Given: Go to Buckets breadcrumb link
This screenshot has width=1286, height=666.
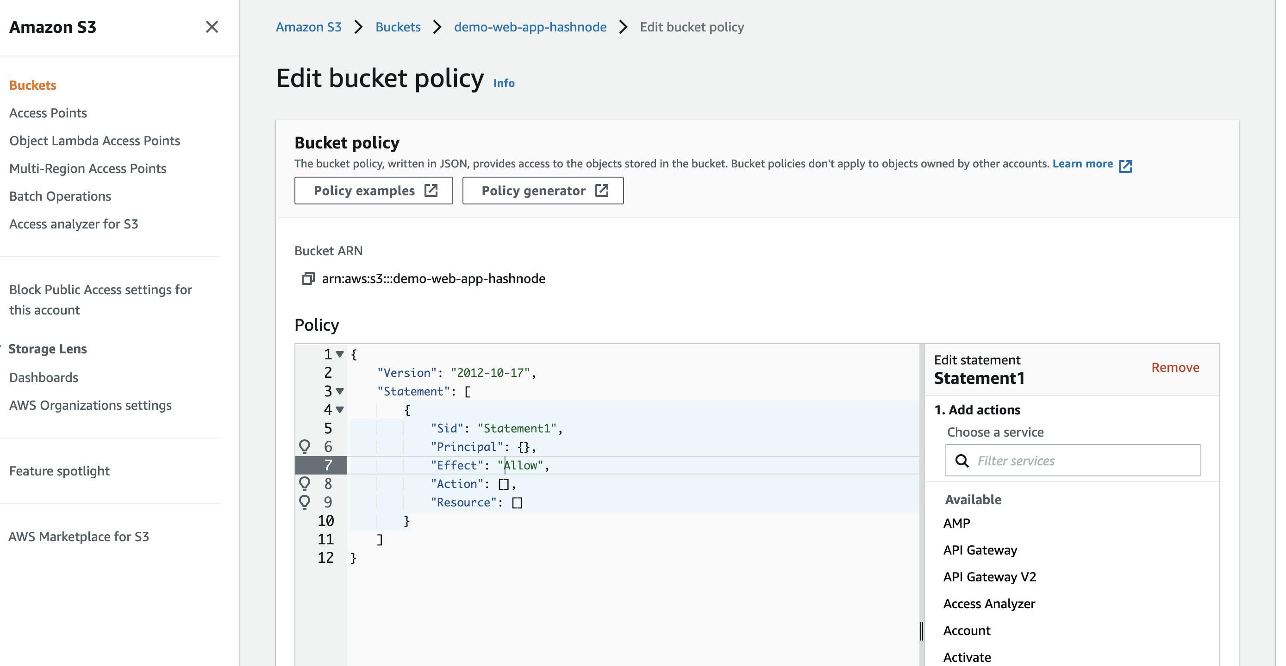Looking at the screenshot, I should click(x=398, y=27).
